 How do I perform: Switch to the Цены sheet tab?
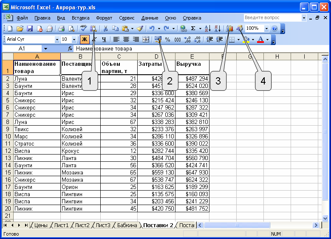[x=41, y=225]
